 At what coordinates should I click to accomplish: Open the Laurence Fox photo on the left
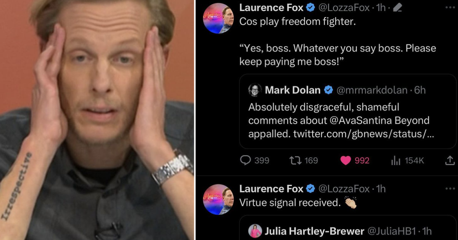(x=97, y=120)
